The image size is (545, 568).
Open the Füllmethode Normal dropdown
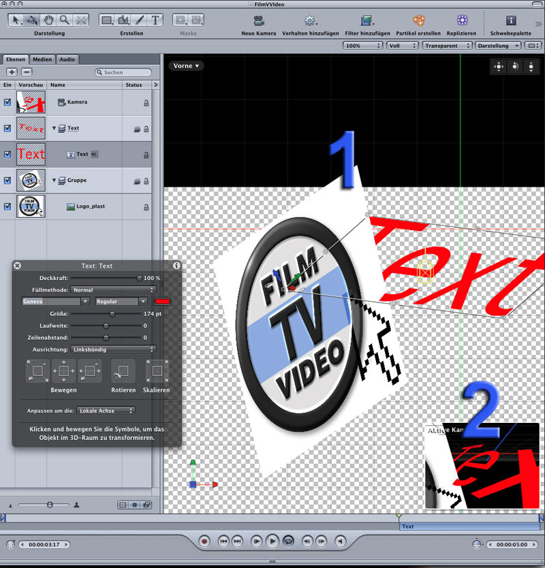pyautogui.click(x=114, y=289)
